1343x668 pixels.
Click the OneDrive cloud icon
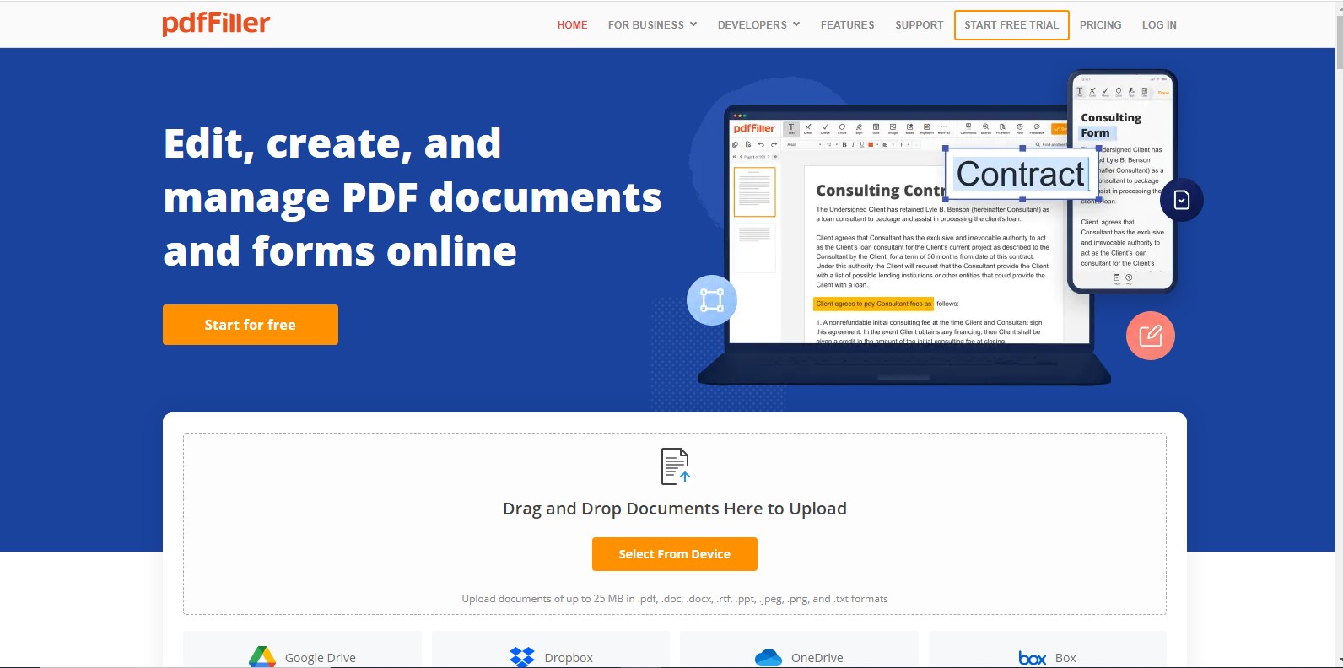(769, 657)
